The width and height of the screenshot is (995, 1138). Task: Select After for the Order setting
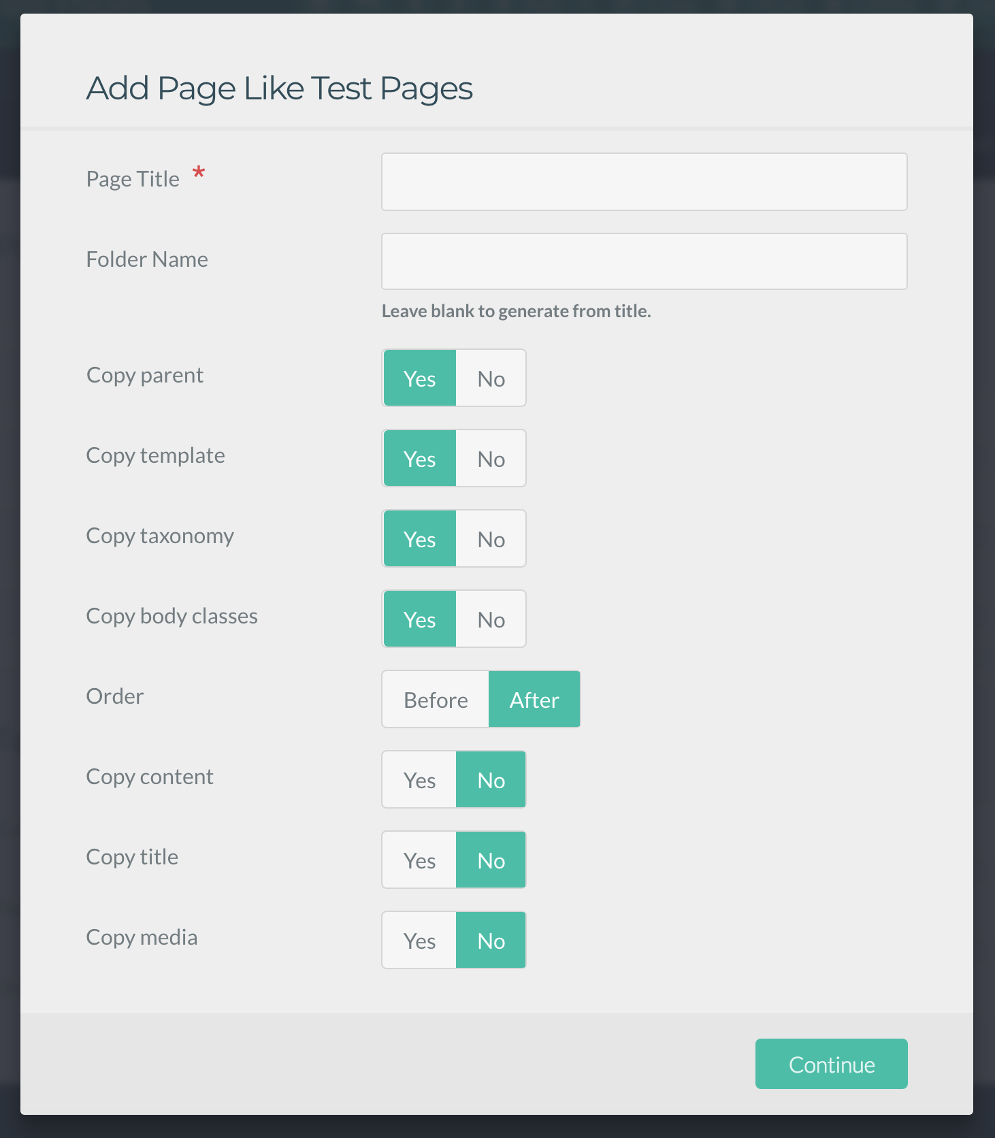pyautogui.click(x=534, y=699)
